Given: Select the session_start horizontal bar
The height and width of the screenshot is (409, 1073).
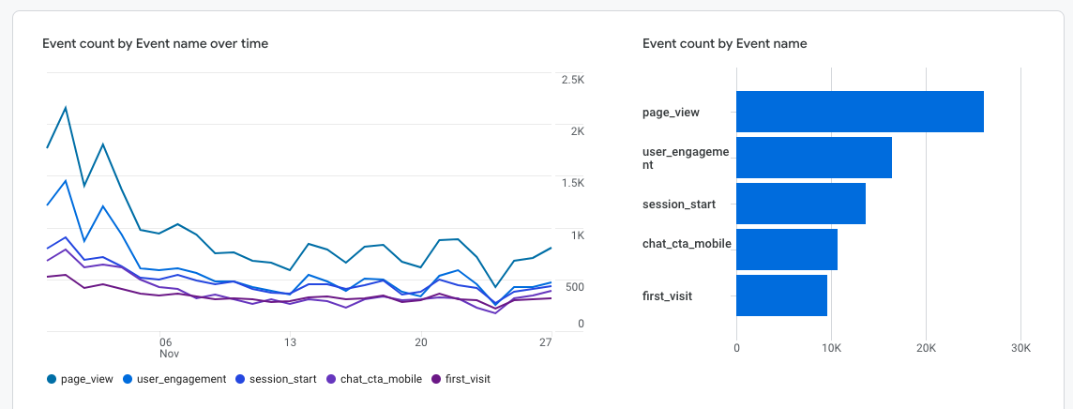Looking at the screenshot, I should (x=800, y=204).
